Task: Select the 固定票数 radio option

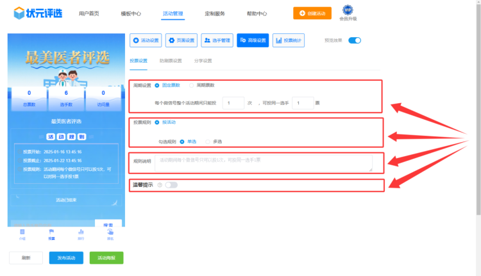Action: [x=157, y=85]
